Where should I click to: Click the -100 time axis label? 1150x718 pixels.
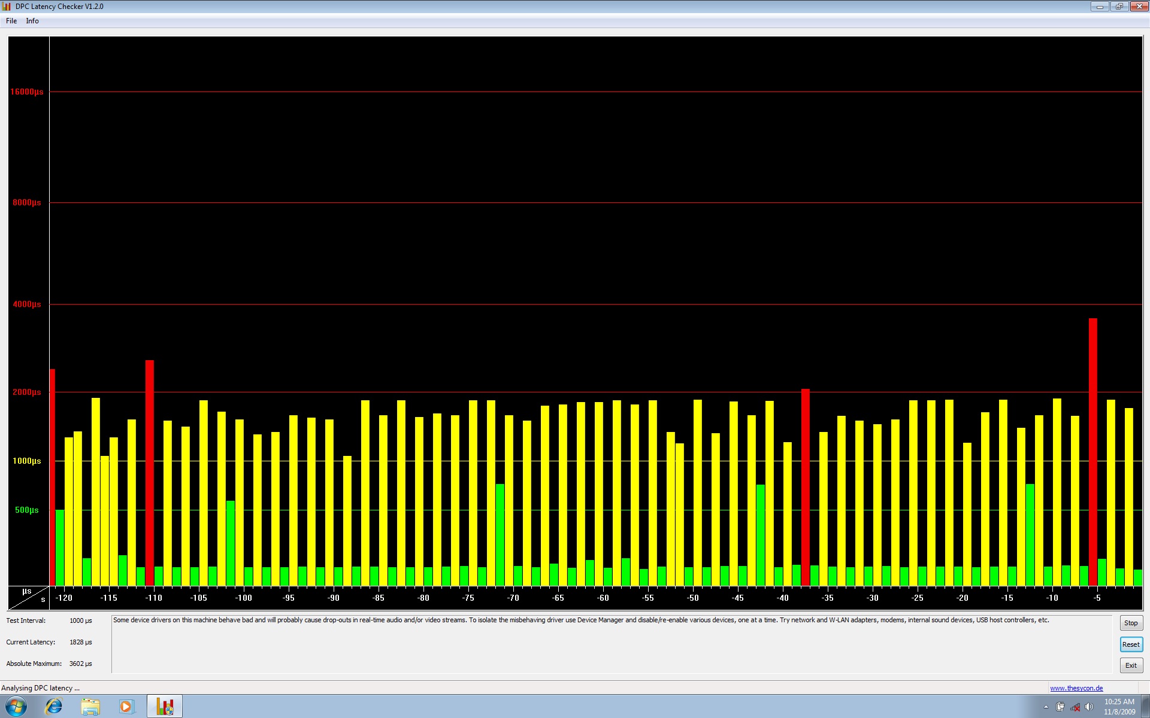tap(243, 598)
